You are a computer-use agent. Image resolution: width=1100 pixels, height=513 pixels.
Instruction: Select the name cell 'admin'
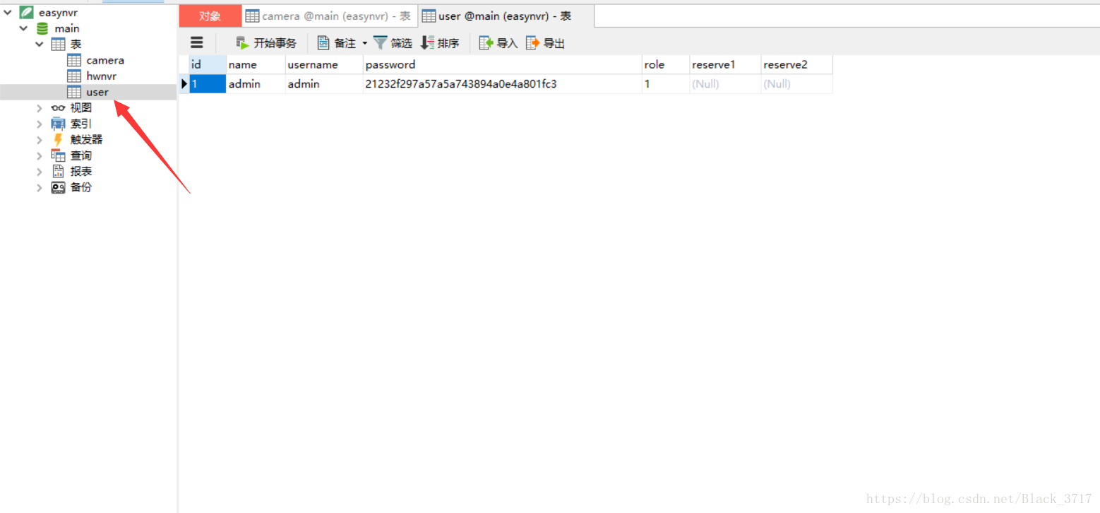(x=256, y=84)
